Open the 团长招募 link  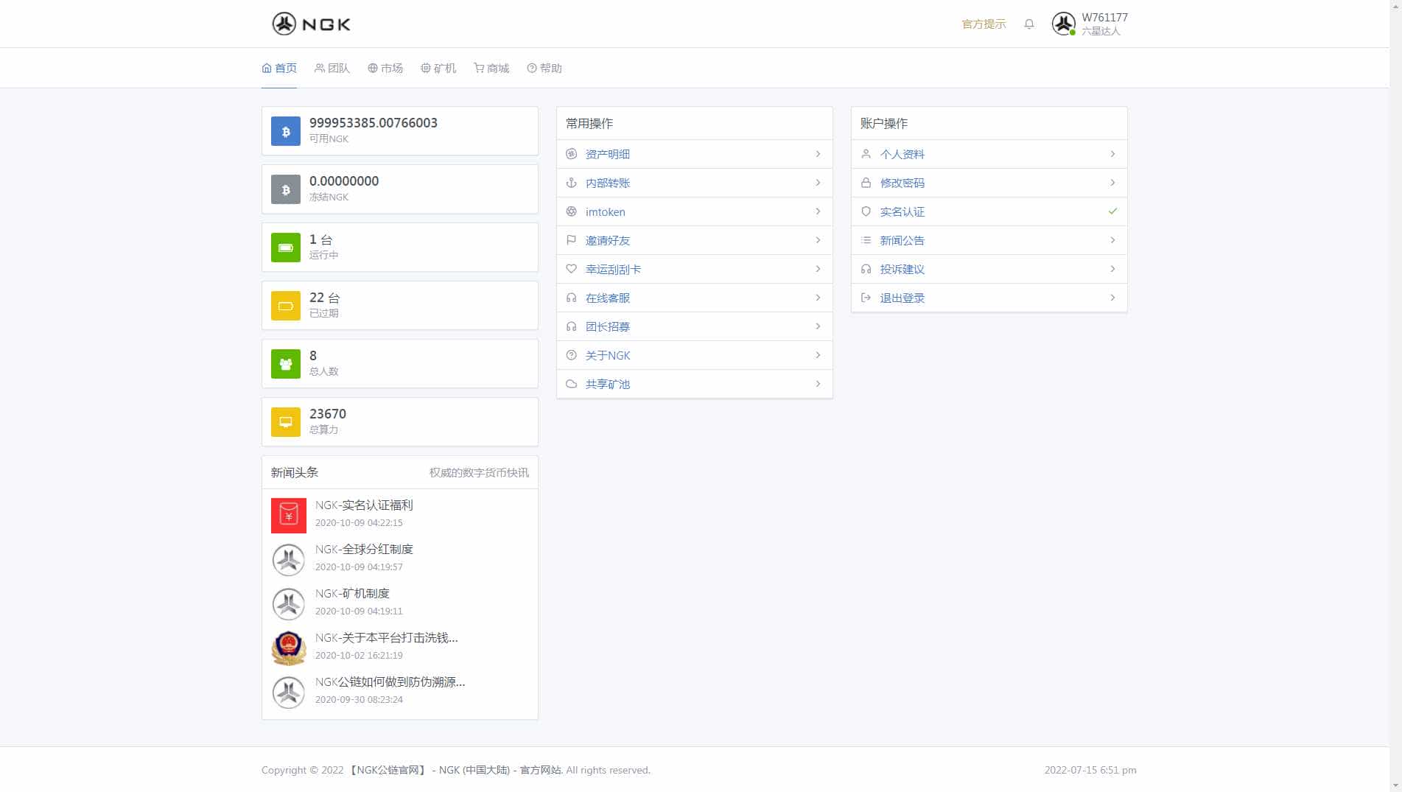pos(608,326)
